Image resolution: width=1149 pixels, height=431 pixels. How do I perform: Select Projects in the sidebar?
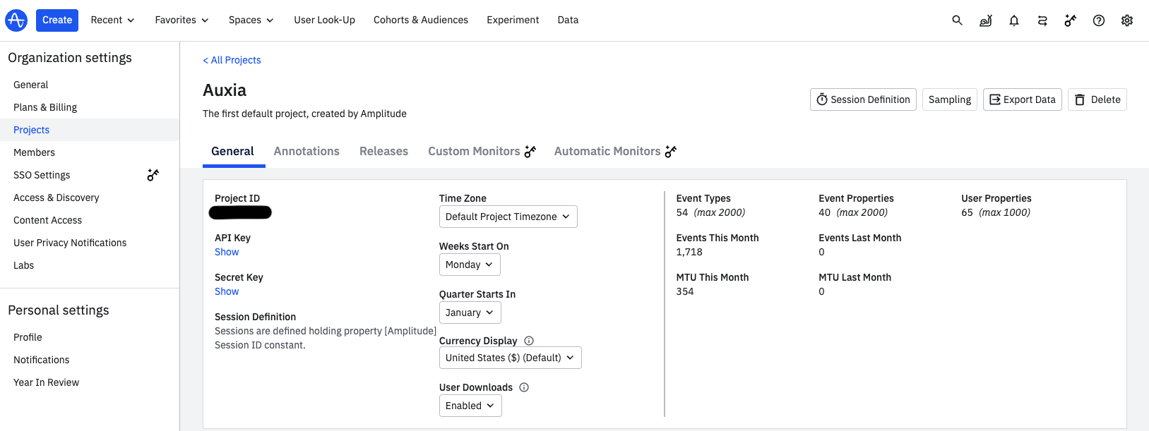click(90, 130)
